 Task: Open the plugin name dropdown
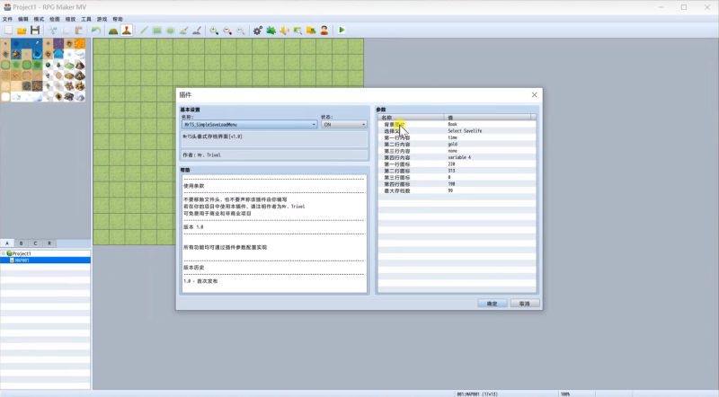pyautogui.click(x=250, y=124)
